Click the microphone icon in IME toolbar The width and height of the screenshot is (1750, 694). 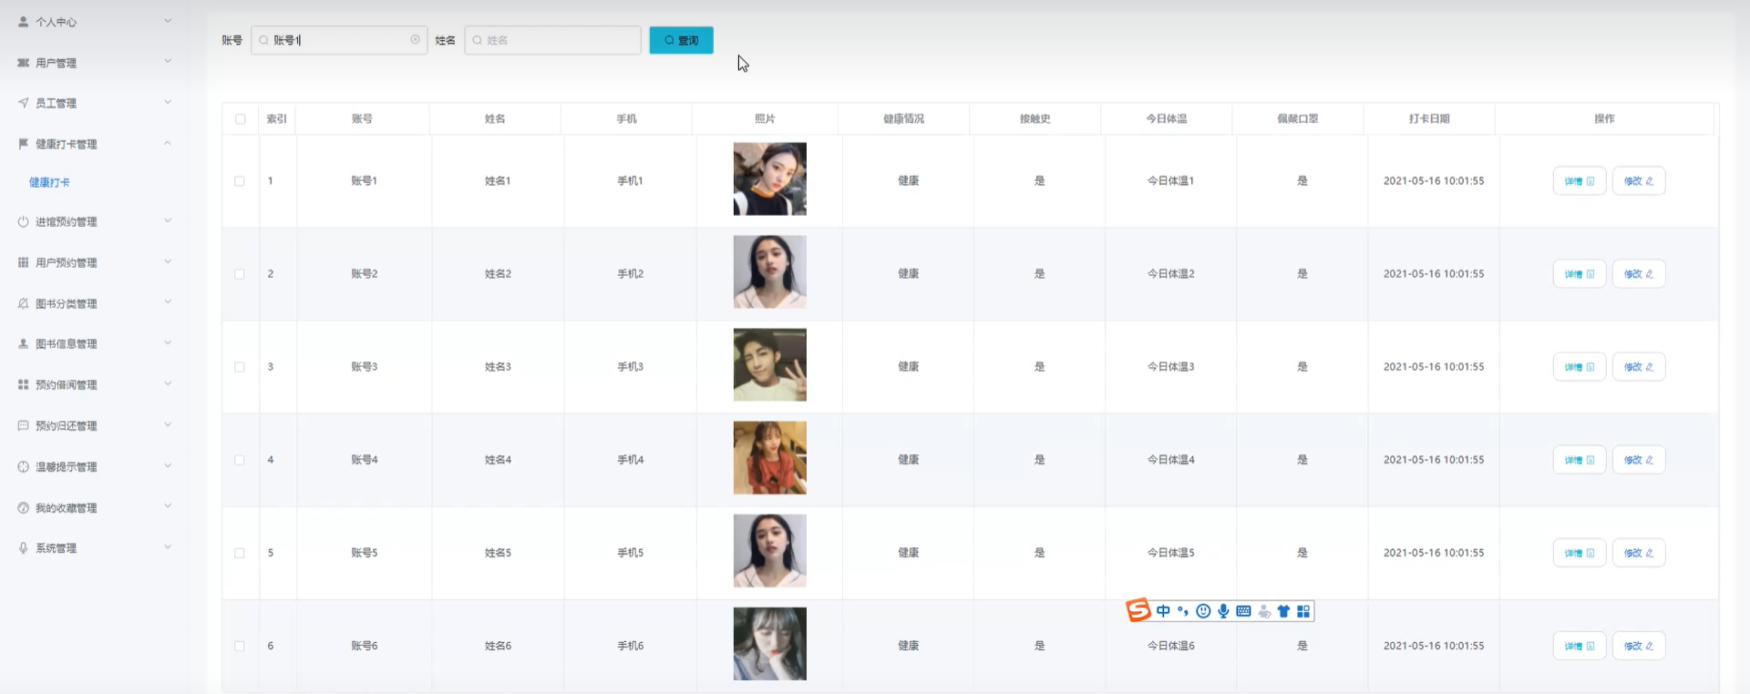[1223, 611]
